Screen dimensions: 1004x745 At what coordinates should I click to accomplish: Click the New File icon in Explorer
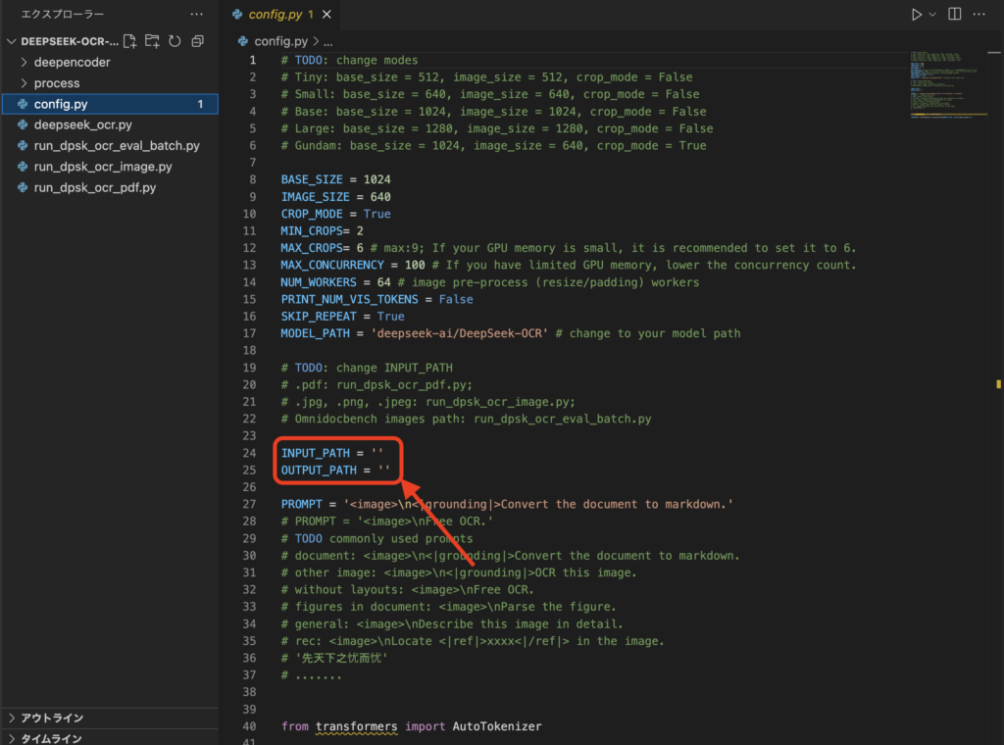click(130, 41)
